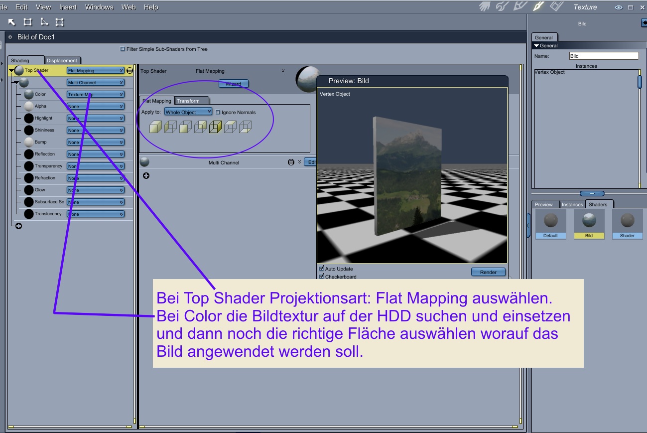Open the Help menu
647x433 pixels.
click(151, 7)
